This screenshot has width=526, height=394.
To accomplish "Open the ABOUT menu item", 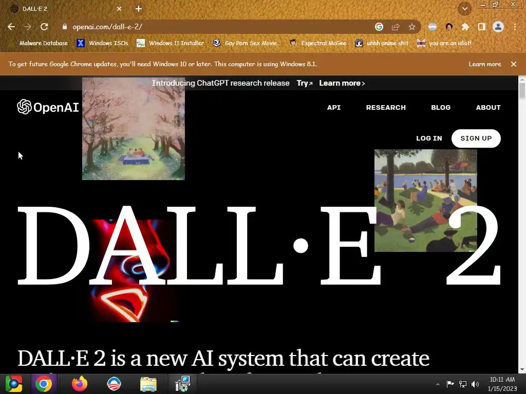I will pyautogui.click(x=488, y=108).
